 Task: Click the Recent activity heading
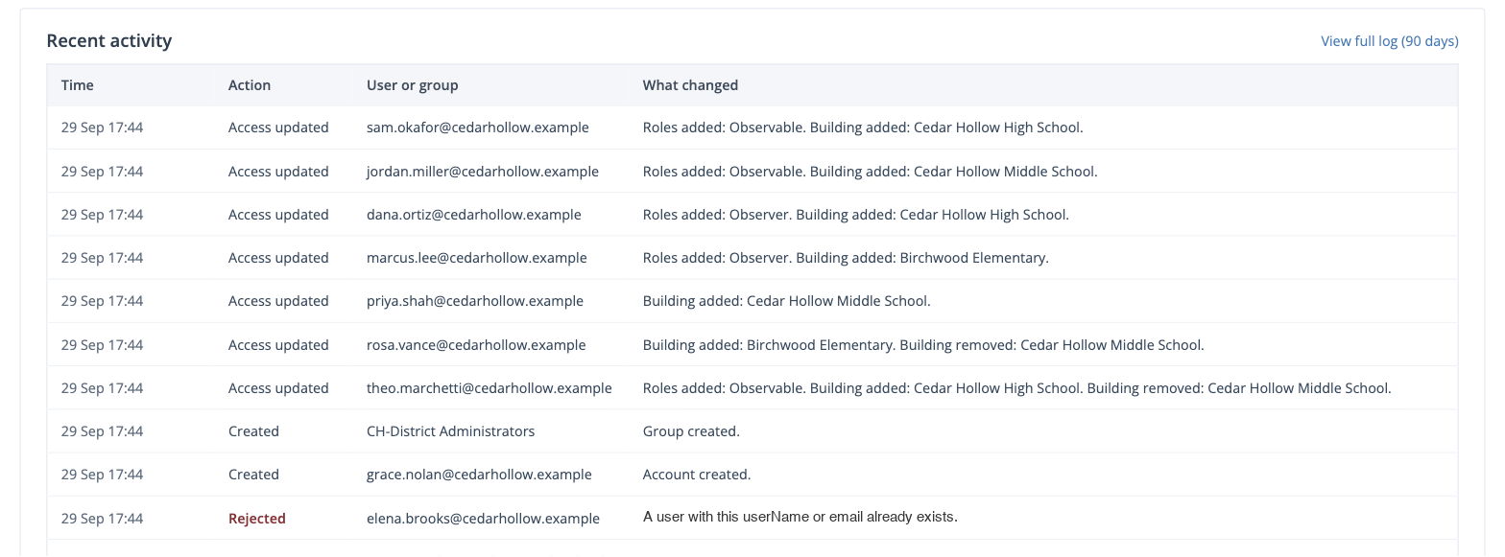coord(109,41)
